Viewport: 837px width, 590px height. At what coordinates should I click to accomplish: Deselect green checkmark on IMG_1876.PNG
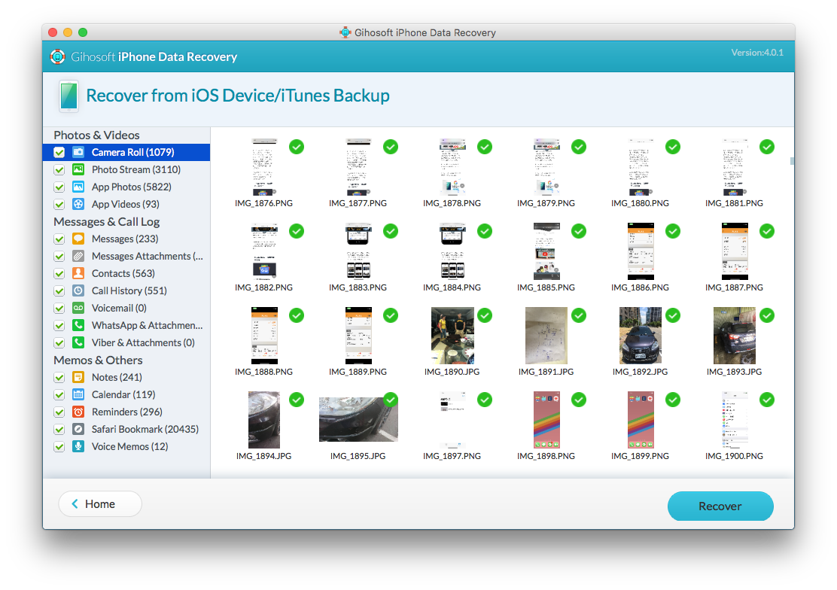[x=297, y=147]
